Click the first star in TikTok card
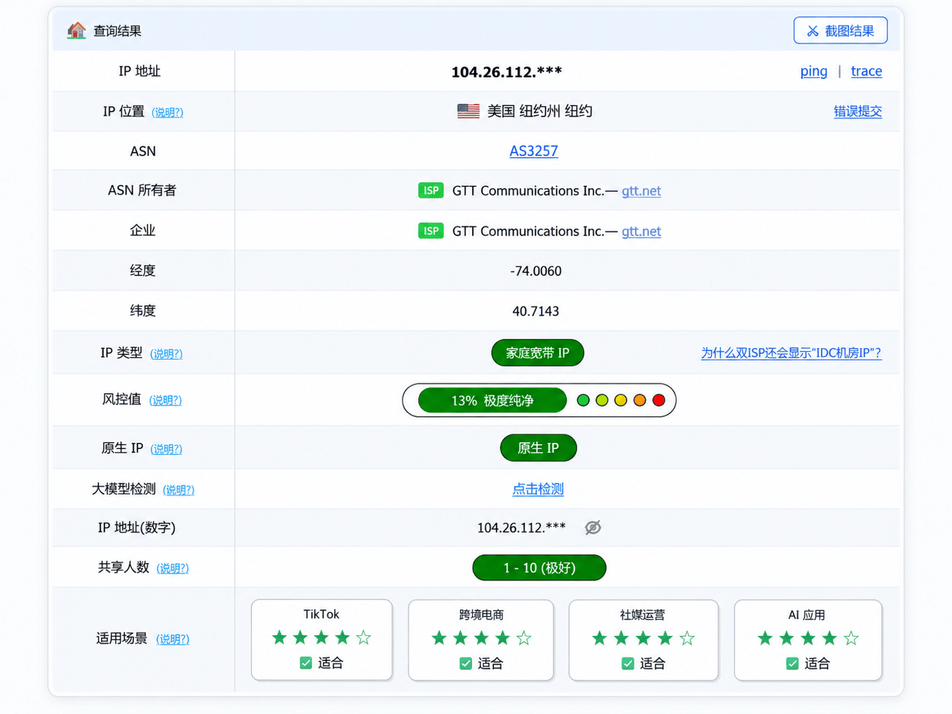 [279, 637]
